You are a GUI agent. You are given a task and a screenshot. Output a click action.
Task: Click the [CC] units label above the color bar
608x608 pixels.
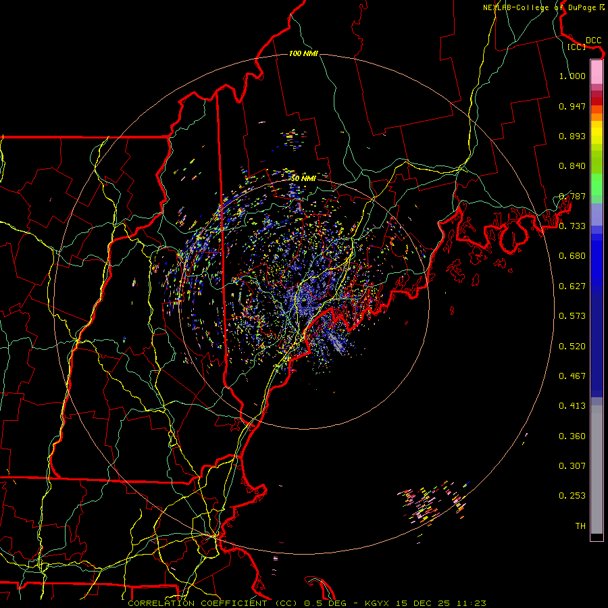576,47
